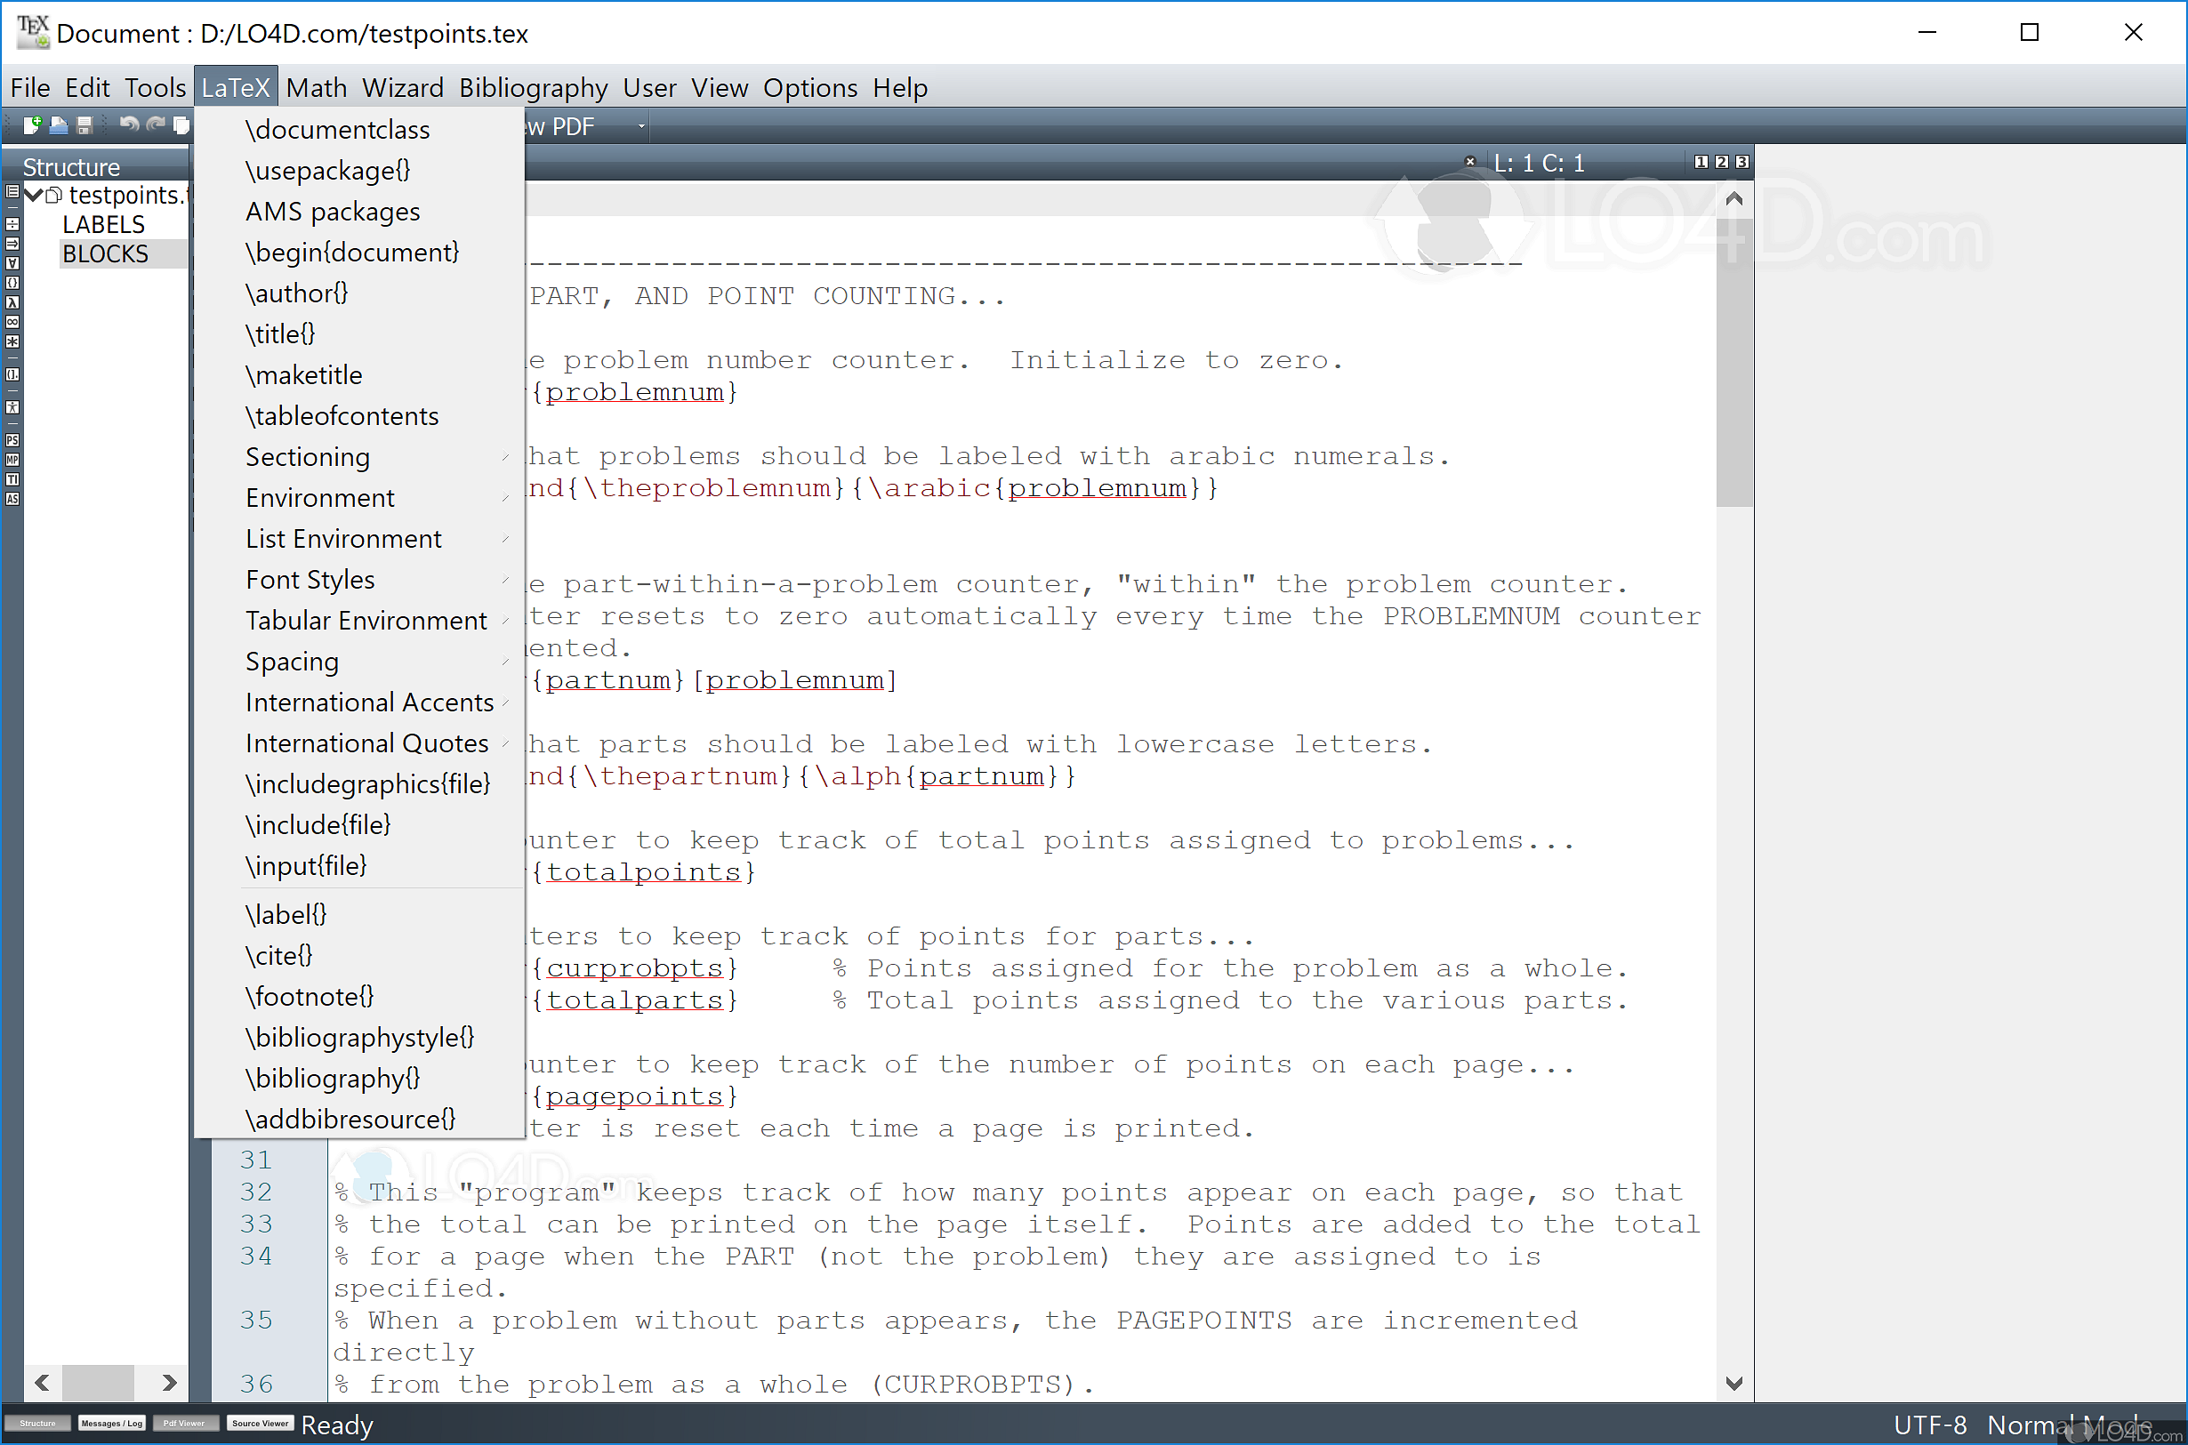Image resolution: width=2188 pixels, height=1445 pixels.
Task: Click bookmark 3 icon in editor header
Action: pos(1742,162)
